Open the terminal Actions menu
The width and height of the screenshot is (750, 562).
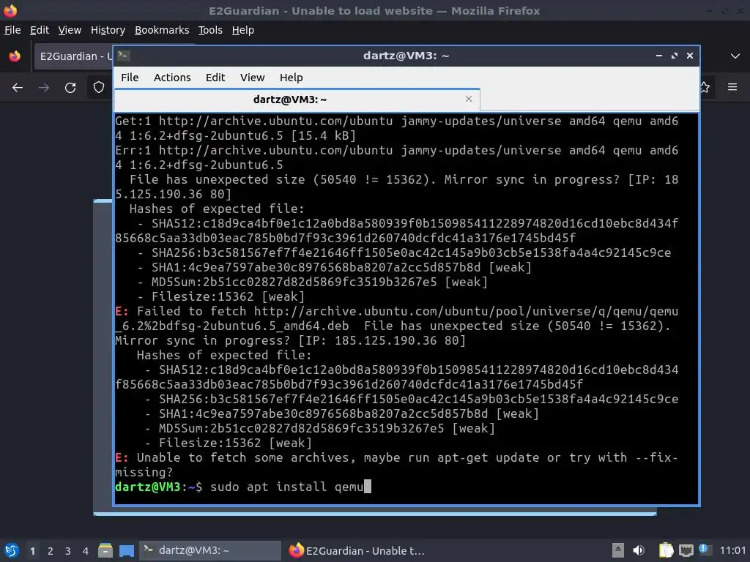[172, 78]
